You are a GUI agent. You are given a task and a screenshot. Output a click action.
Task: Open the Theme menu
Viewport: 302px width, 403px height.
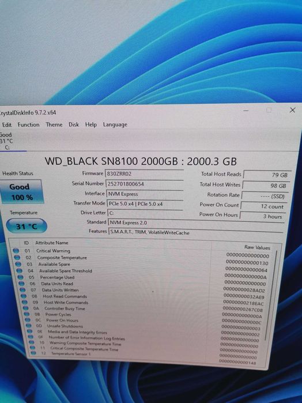pyautogui.click(x=54, y=125)
